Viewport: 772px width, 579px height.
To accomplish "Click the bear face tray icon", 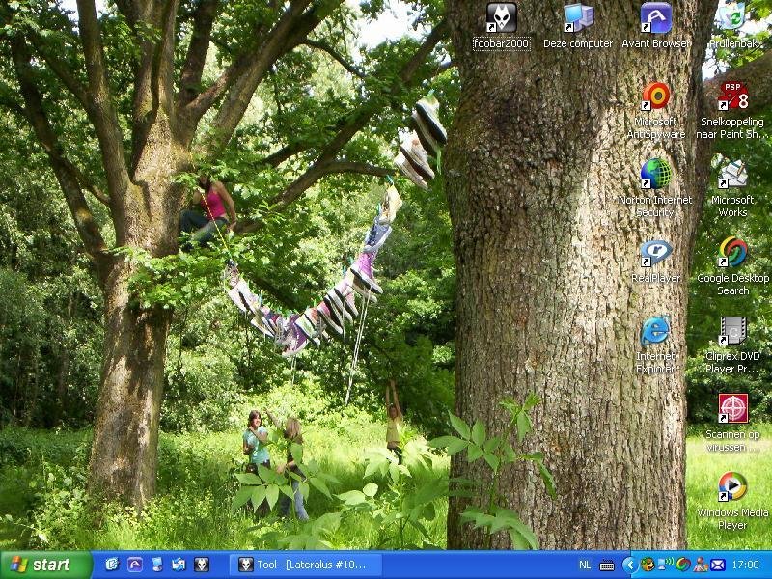I will click(647, 565).
